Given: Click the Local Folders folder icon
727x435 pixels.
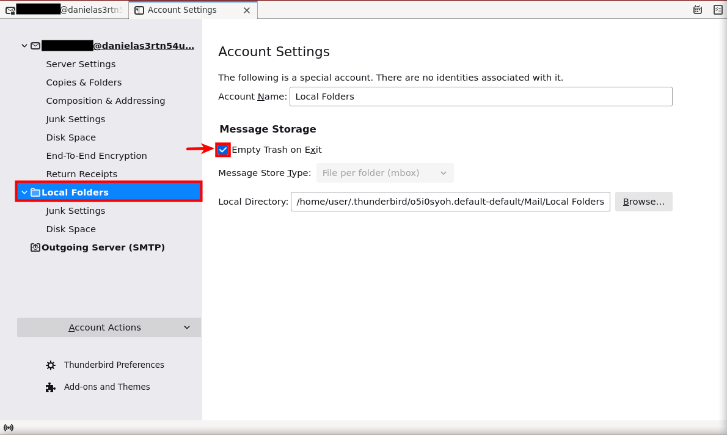Looking at the screenshot, I should pos(35,192).
